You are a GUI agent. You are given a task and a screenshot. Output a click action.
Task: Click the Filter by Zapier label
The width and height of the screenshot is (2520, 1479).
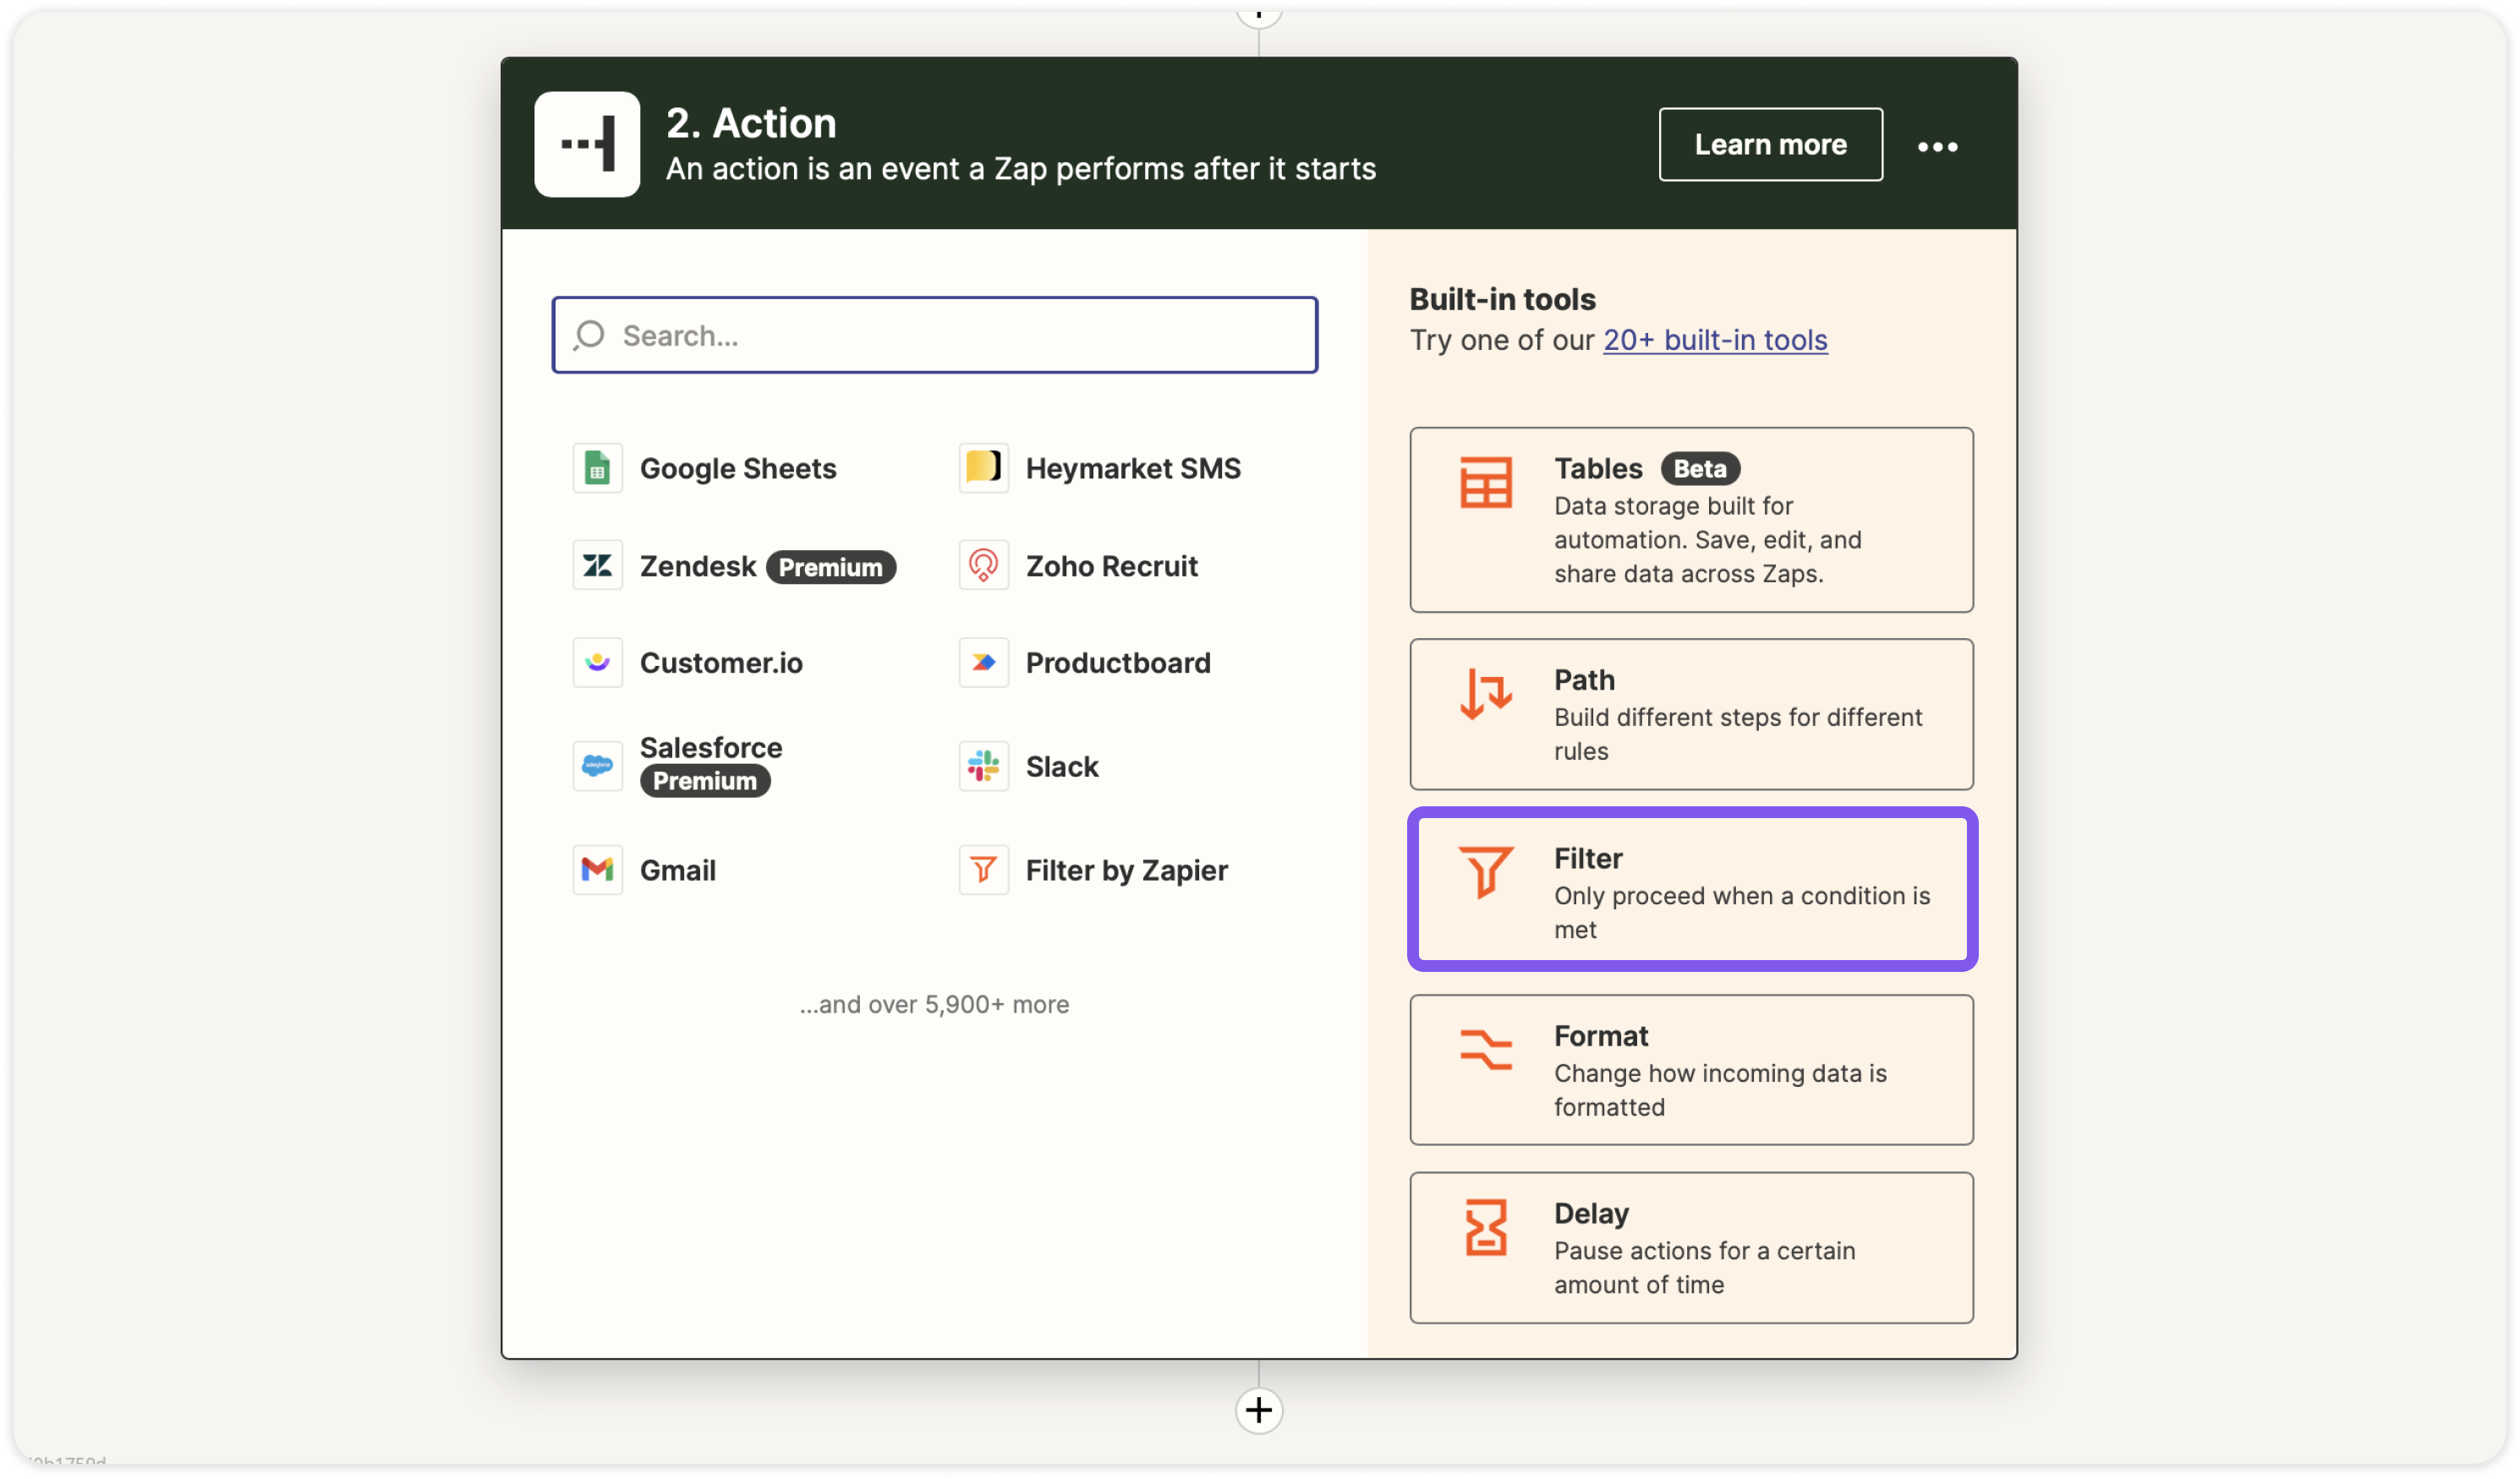pyautogui.click(x=1126, y=871)
